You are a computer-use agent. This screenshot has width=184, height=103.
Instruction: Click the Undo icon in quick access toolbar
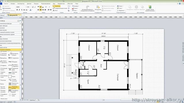pos(2,1)
